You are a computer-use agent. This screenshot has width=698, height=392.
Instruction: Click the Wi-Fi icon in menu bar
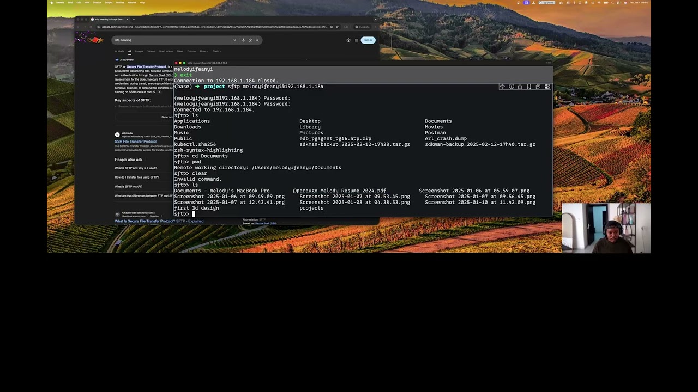tap(599, 3)
